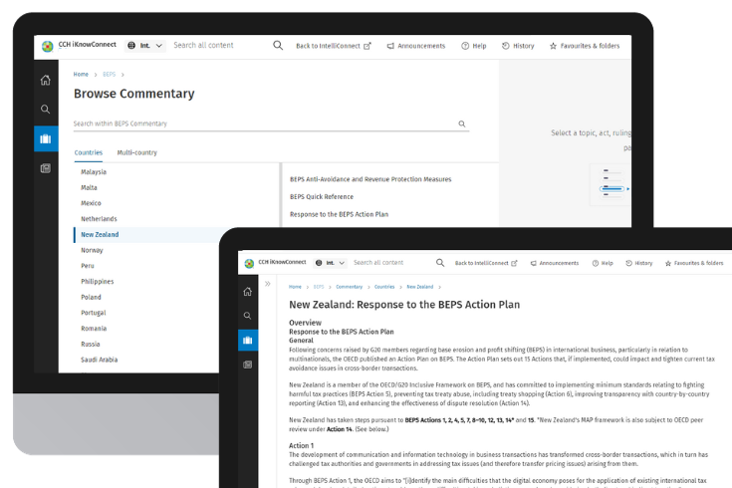Switch to the Multi-country tab
Screen dimensions: 732x488
click(x=136, y=152)
